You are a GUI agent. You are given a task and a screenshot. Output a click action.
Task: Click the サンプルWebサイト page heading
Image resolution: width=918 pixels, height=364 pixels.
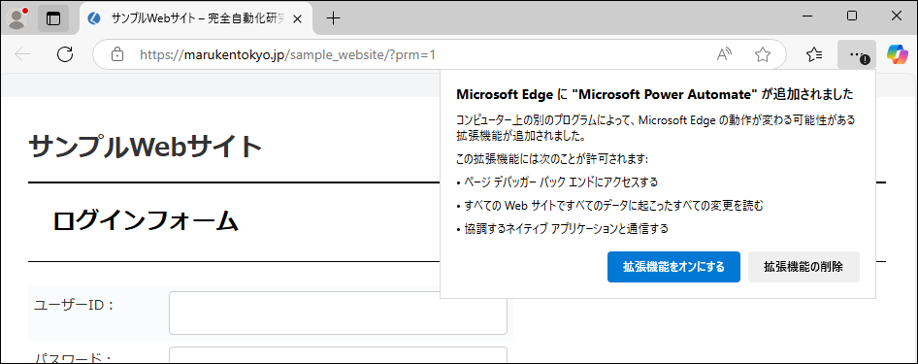pyautogui.click(x=146, y=147)
